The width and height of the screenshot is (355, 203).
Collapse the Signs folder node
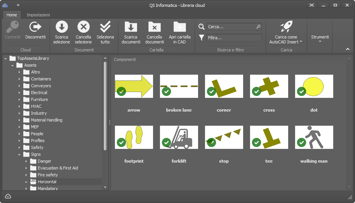pyautogui.click(x=19, y=154)
